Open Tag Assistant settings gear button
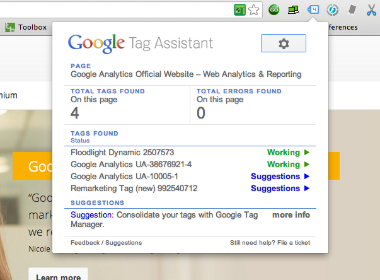Image resolution: width=380 pixels, height=280 pixels. tap(284, 44)
